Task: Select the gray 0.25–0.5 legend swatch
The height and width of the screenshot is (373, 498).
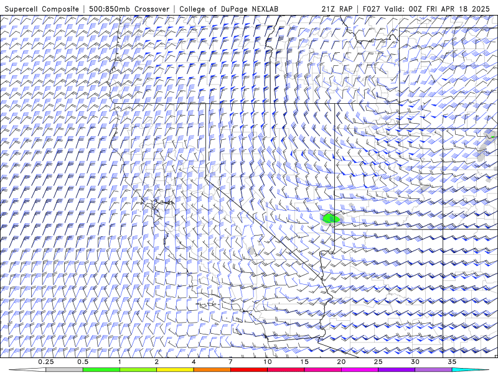Action: [65, 370]
